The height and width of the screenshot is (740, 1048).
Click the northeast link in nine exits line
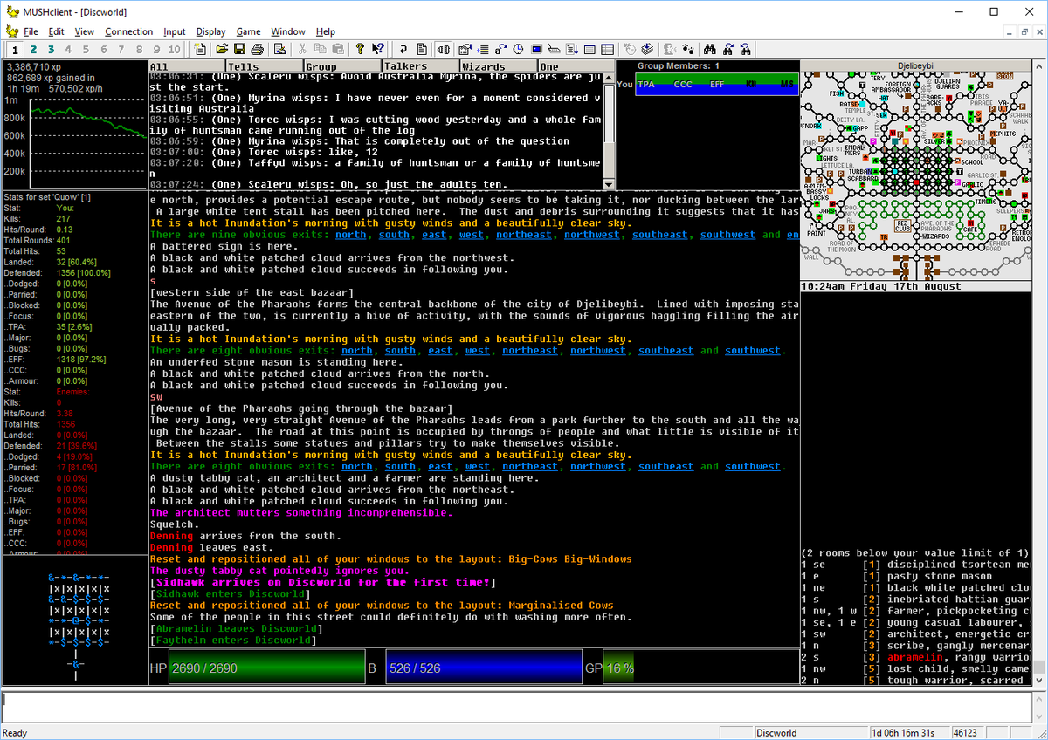tap(524, 235)
